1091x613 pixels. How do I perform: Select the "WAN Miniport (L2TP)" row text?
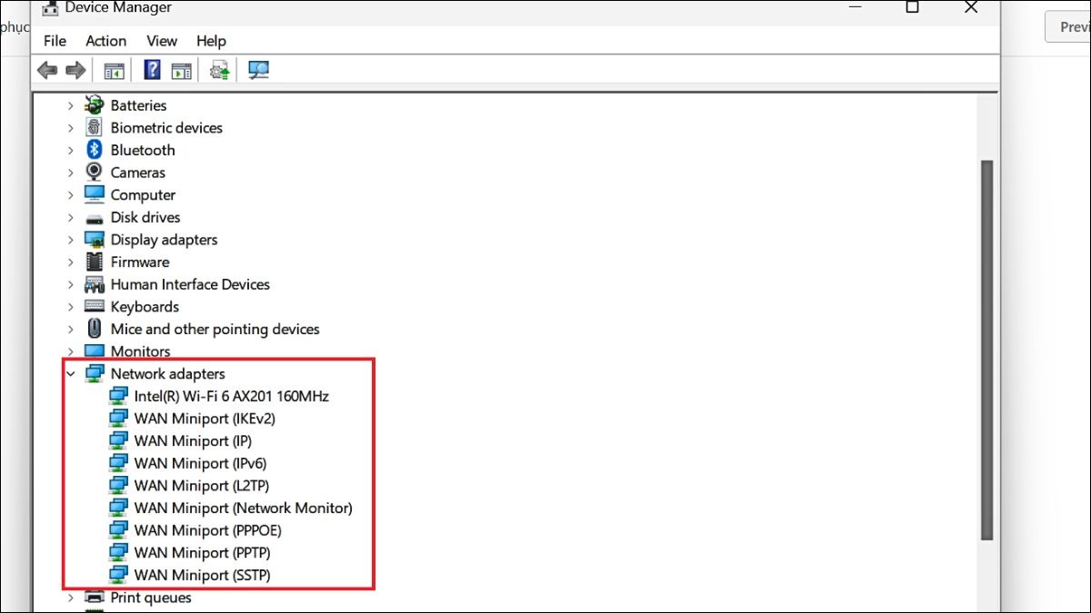pyautogui.click(x=202, y=486)
